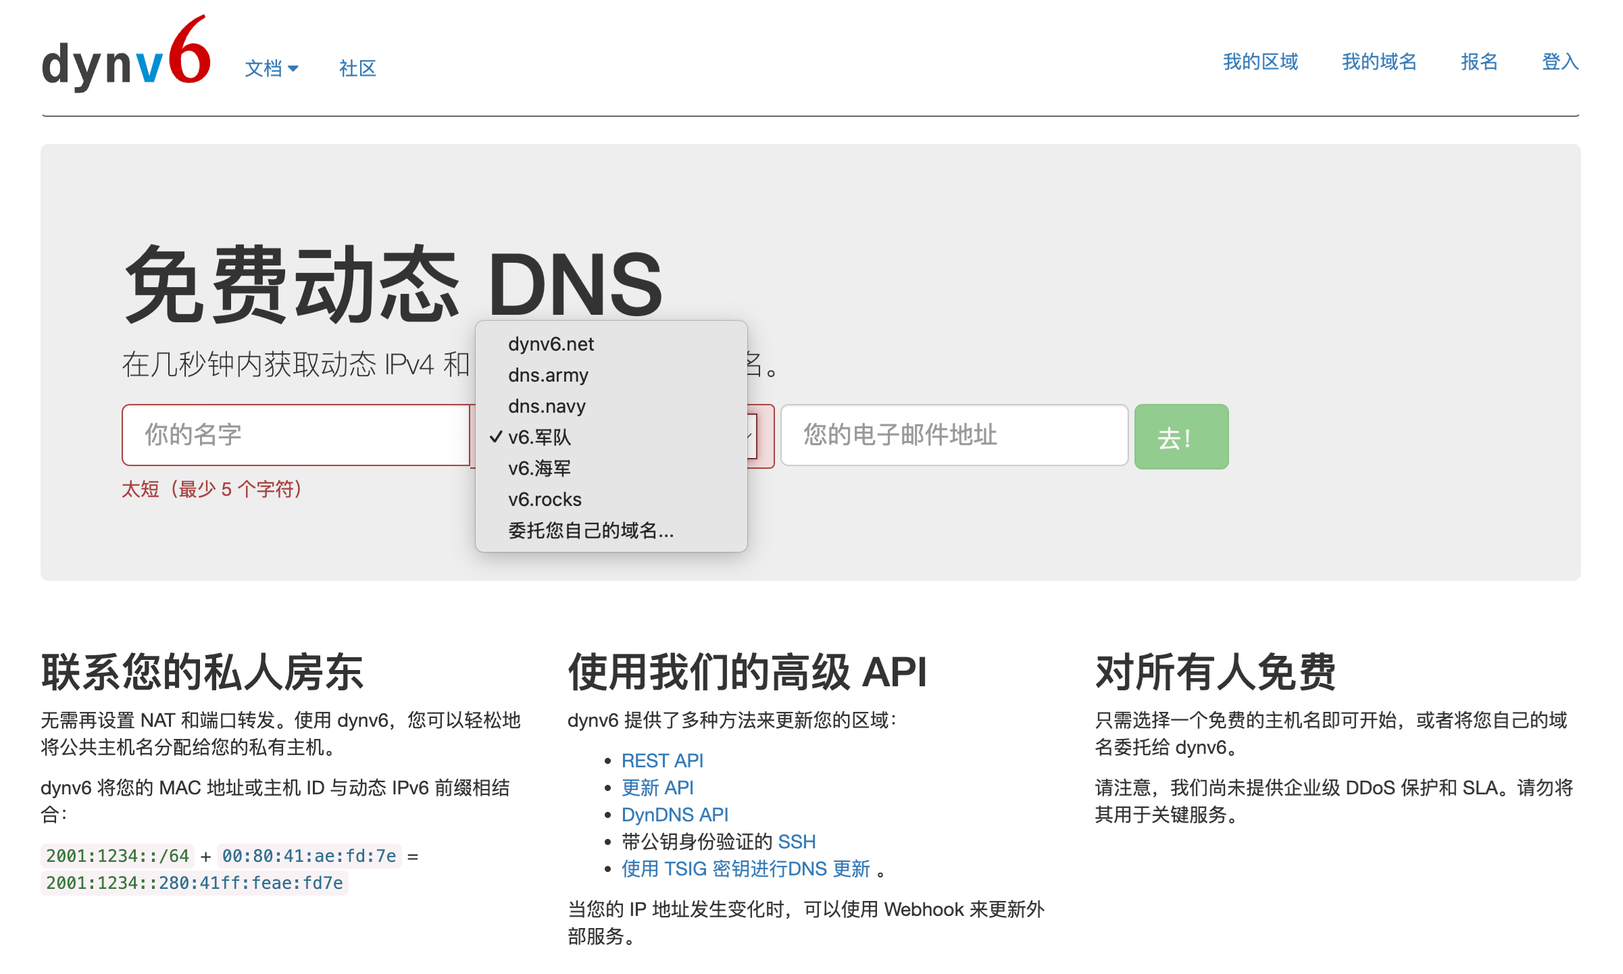1623x974 pixels.
Task: Focus the 你的名字 hostname field
Action: pos(296,435)
